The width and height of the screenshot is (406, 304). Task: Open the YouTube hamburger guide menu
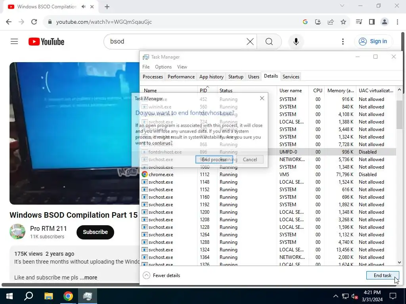[x=14, y=41]
